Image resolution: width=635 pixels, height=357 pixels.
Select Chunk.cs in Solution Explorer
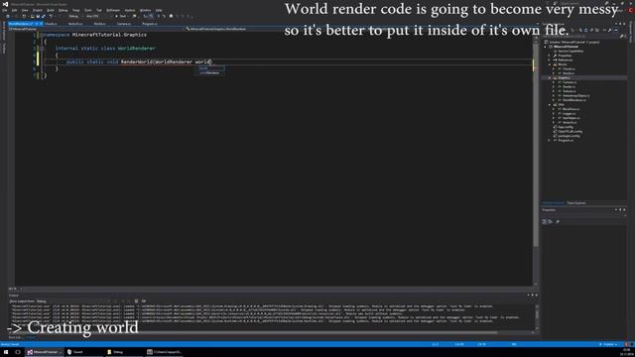pyautogui.click(x=569, y=68)
